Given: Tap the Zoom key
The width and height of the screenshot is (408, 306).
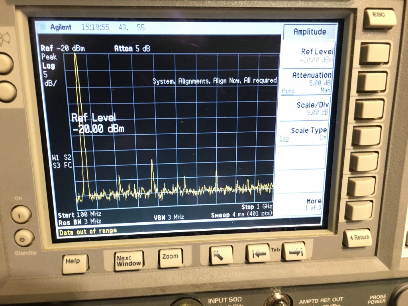Looking at the screenshot, I should (171, 258).
